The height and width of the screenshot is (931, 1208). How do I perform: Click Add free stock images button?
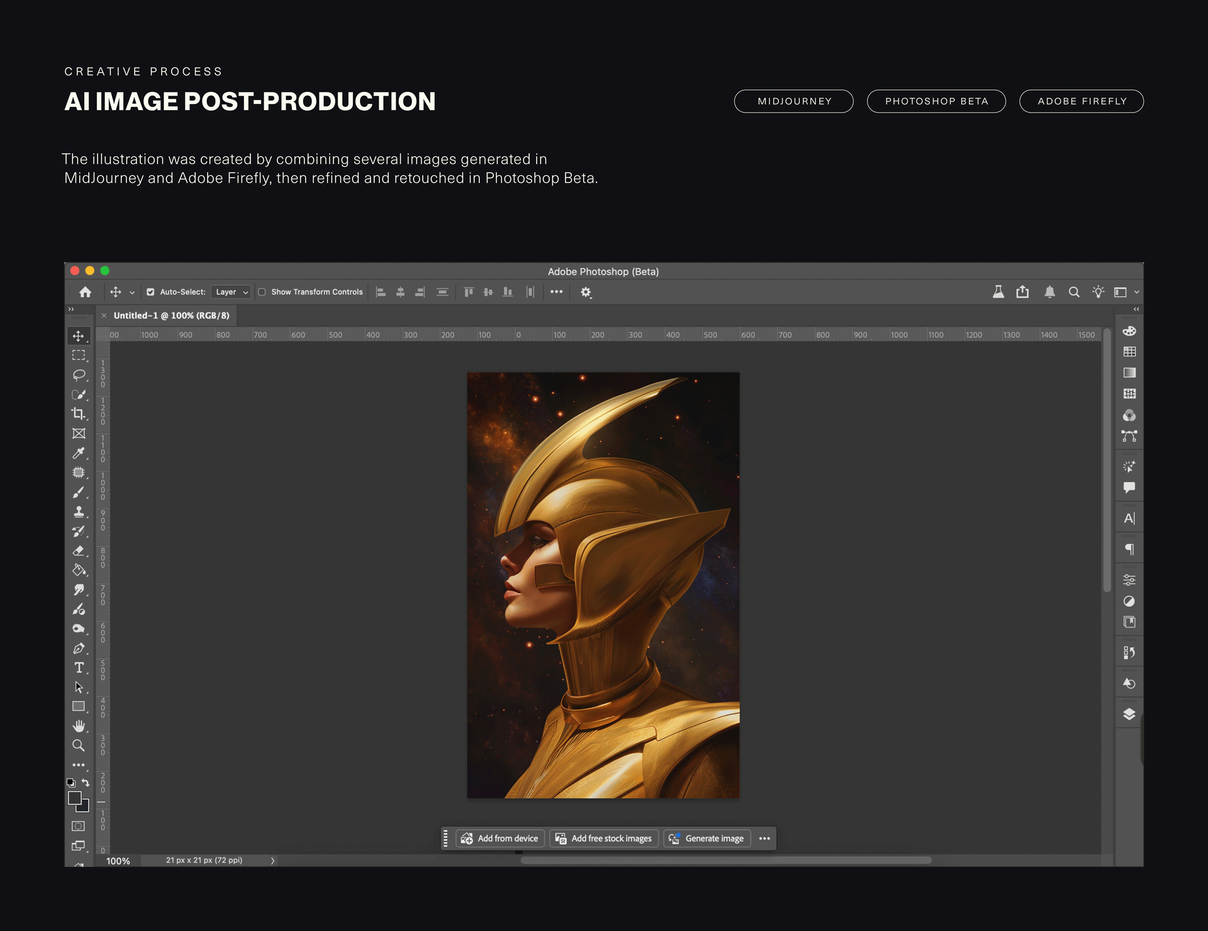click(x=604, y=838)
